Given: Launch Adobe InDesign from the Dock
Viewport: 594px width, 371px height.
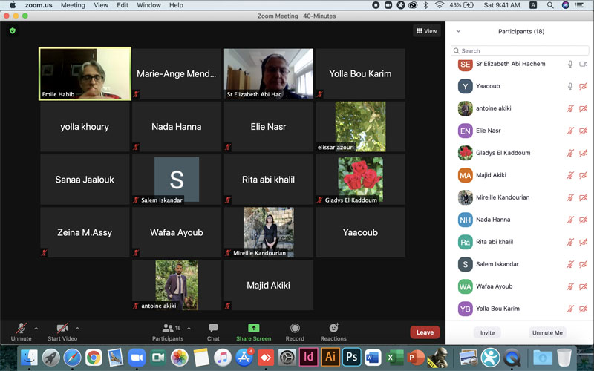Looking at the screenshot, I should (309, 357).
